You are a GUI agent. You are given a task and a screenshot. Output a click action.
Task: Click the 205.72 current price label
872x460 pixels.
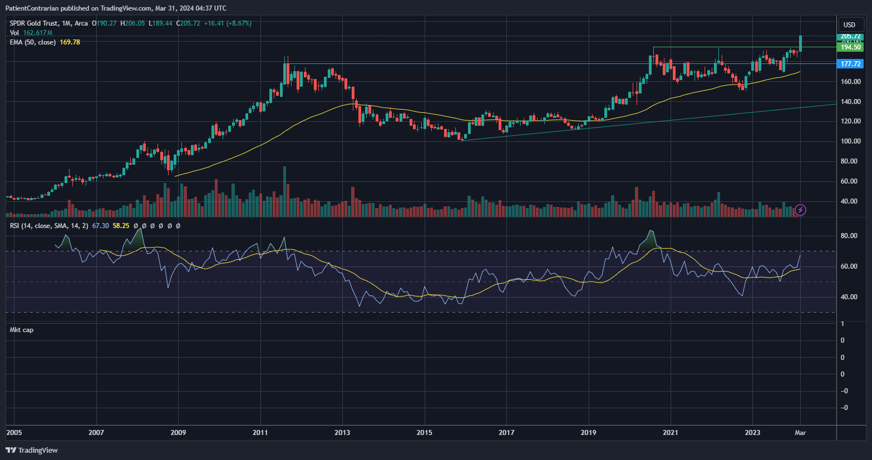click(x=850, y=36)
